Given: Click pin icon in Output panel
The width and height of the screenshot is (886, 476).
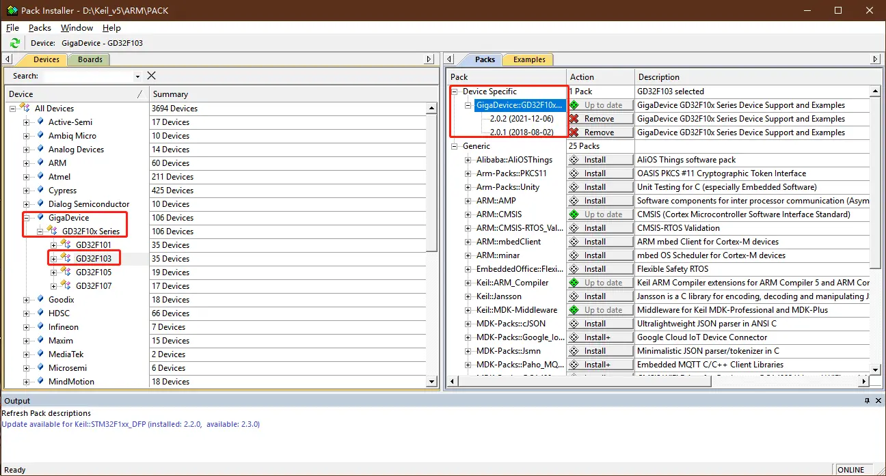Looking at the screenshot, I should pyautogui.click(x=867, y=401).
